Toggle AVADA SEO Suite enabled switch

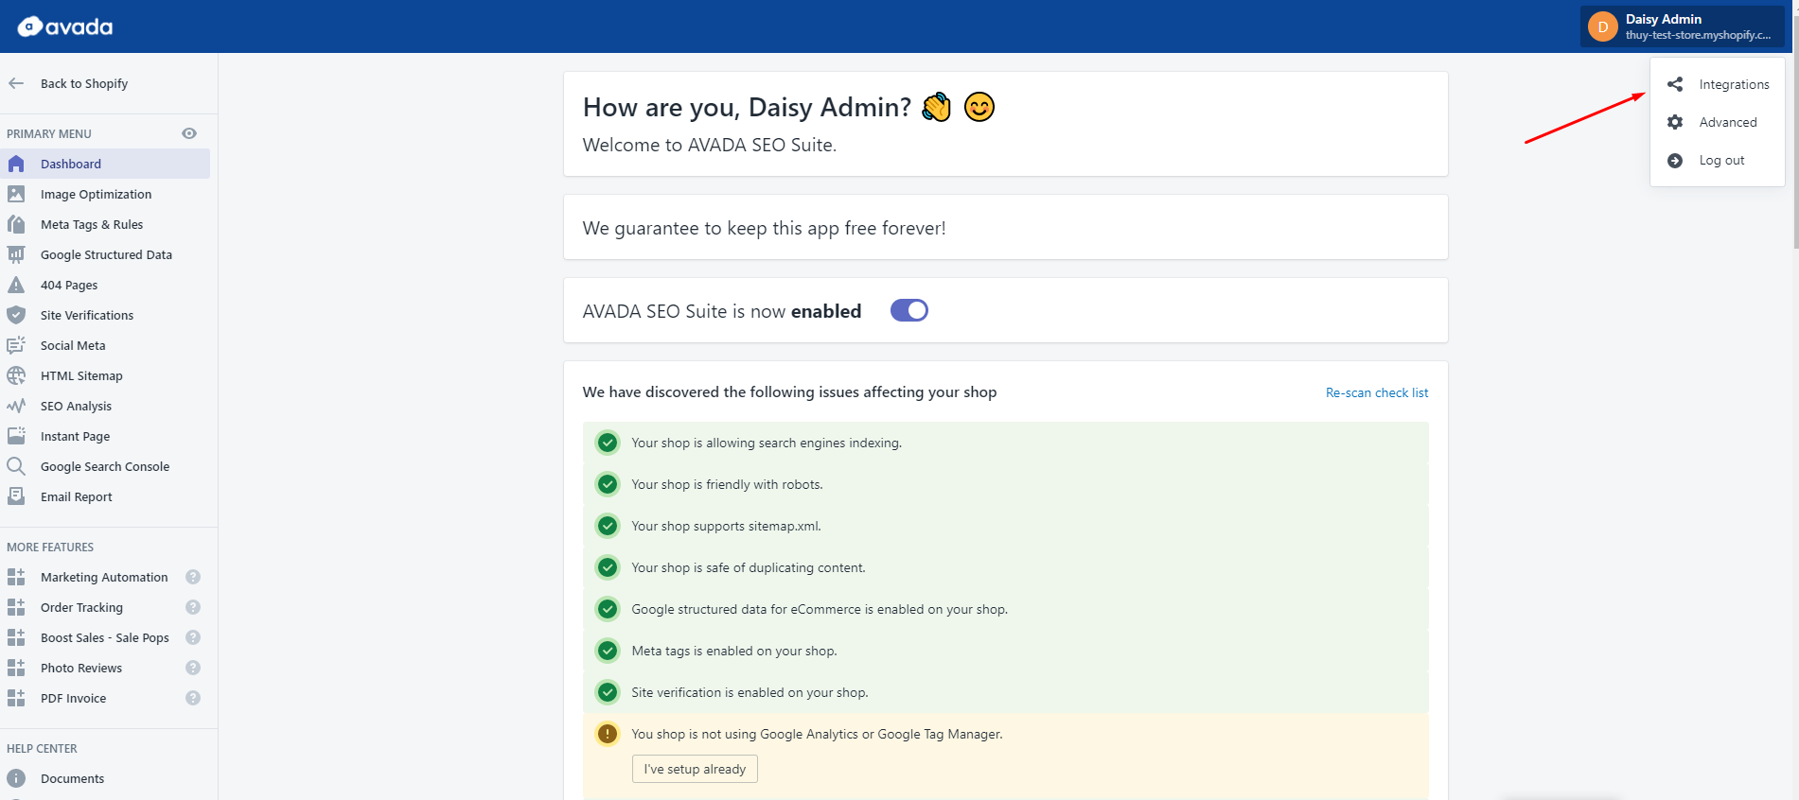click(x=909, y=310)
